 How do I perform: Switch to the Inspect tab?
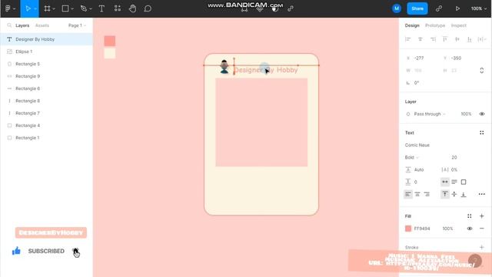[x=458, y=25]
